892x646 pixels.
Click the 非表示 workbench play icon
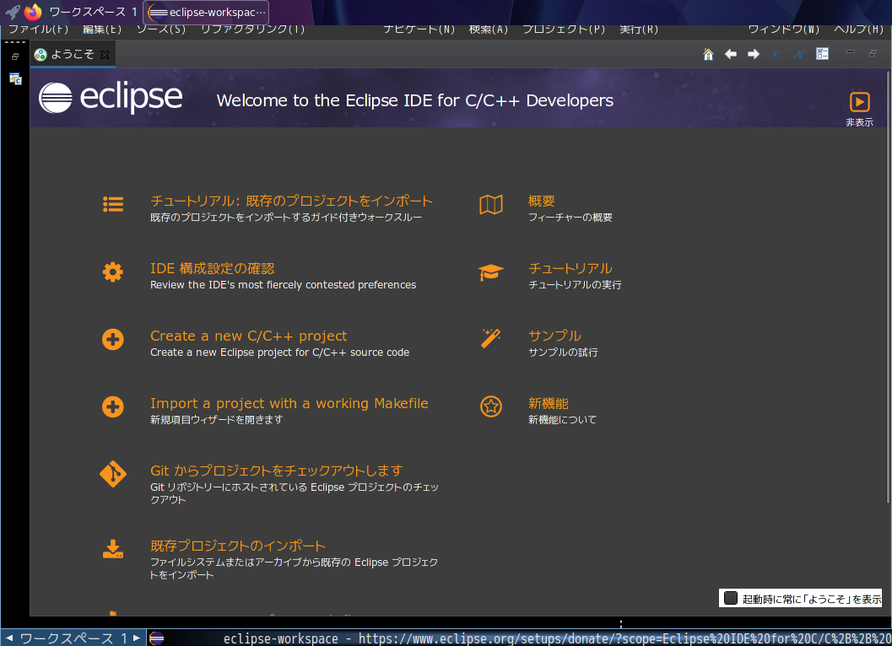(x=860, y=102)
